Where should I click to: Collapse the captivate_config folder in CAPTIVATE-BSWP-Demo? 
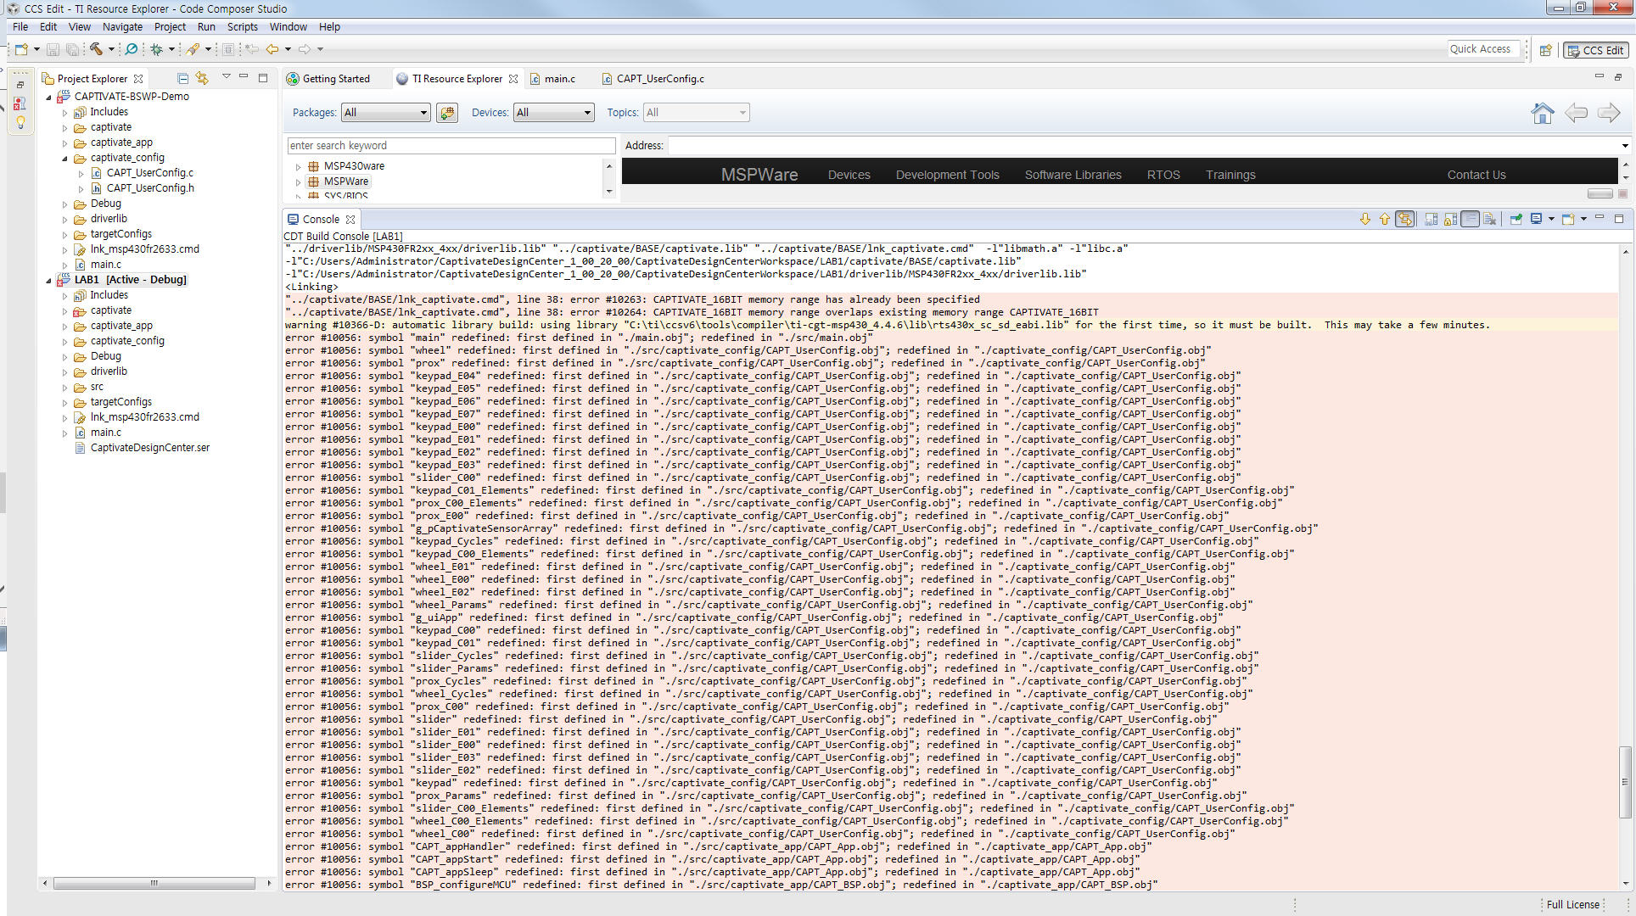click(64, 158)
